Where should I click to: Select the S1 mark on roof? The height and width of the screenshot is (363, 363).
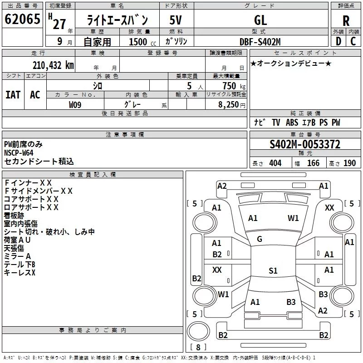pos(273,270)
